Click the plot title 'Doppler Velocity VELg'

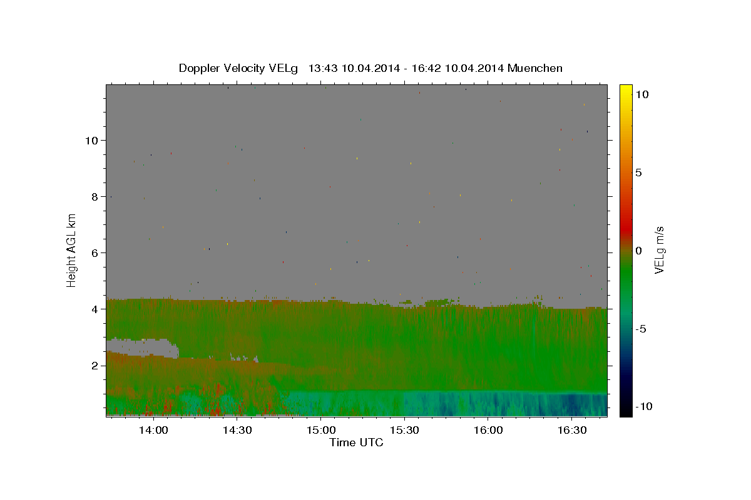pyautogui.click(x=240, y=68)
